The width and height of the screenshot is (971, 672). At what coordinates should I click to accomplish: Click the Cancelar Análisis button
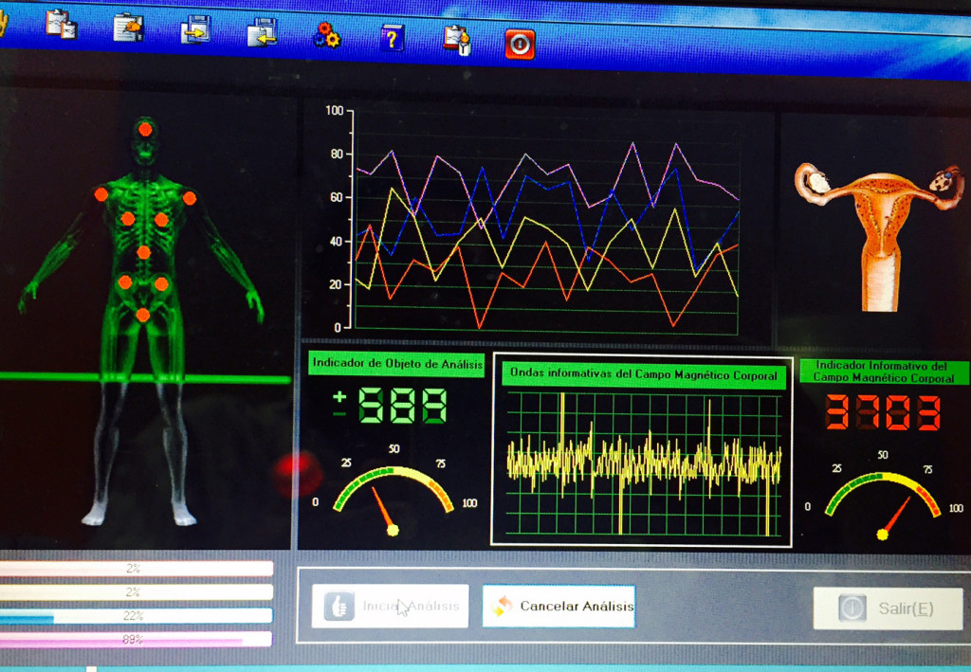click(559, 606)
